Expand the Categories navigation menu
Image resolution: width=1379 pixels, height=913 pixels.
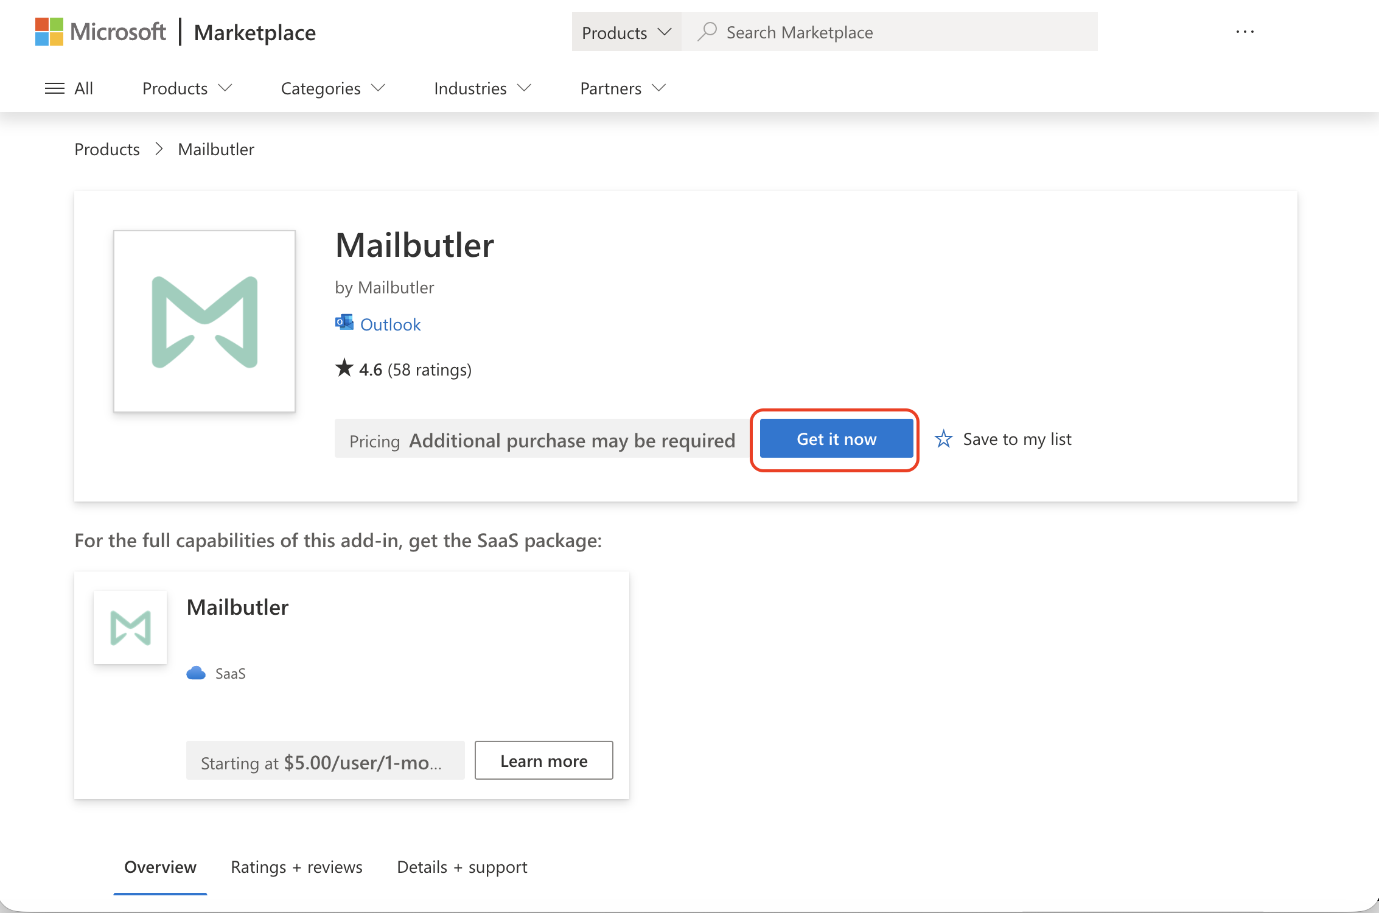click(x=333, y=88)
